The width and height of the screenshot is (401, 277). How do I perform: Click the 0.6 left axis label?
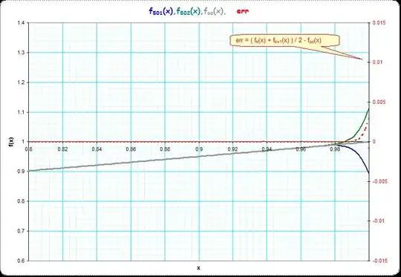21,261
